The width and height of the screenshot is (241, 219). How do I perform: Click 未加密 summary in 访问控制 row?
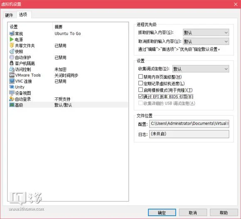coord(60,70)
